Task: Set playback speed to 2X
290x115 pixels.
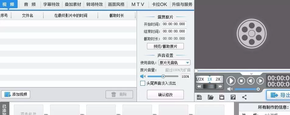Action: click(x=218, y=79)
